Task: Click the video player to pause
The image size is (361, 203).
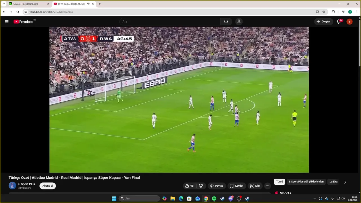Action: pos(179,100)
